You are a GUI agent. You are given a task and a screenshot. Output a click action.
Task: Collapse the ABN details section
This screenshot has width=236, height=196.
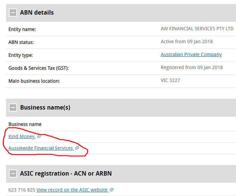coord(13,13)
